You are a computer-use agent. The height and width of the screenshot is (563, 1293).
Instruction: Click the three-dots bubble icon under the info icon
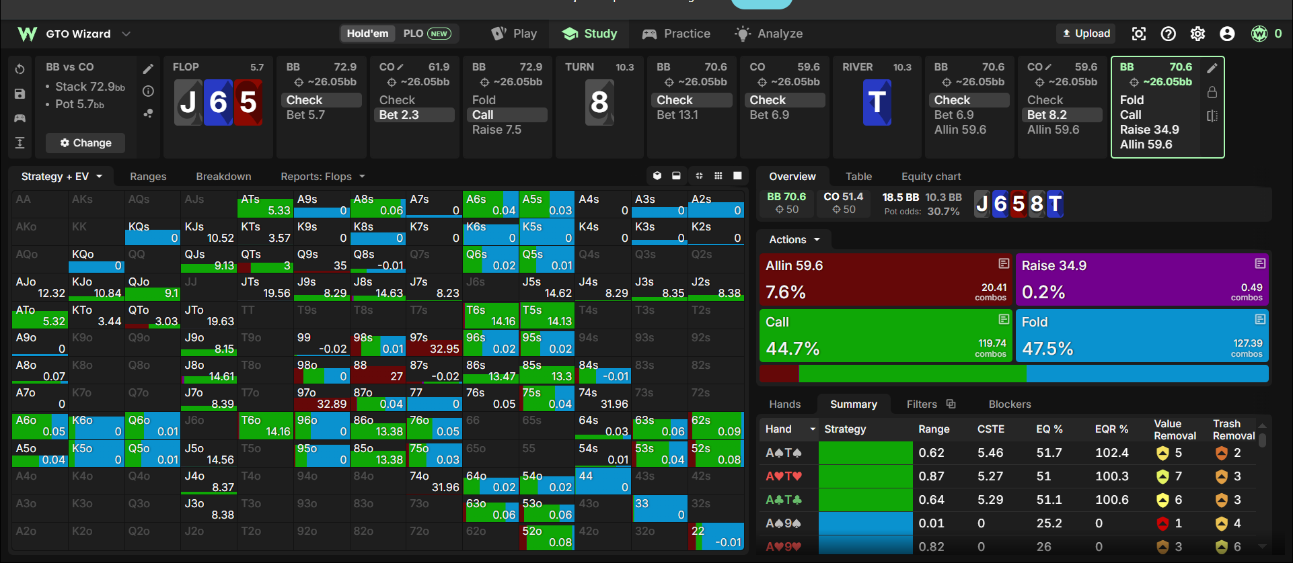148,114
